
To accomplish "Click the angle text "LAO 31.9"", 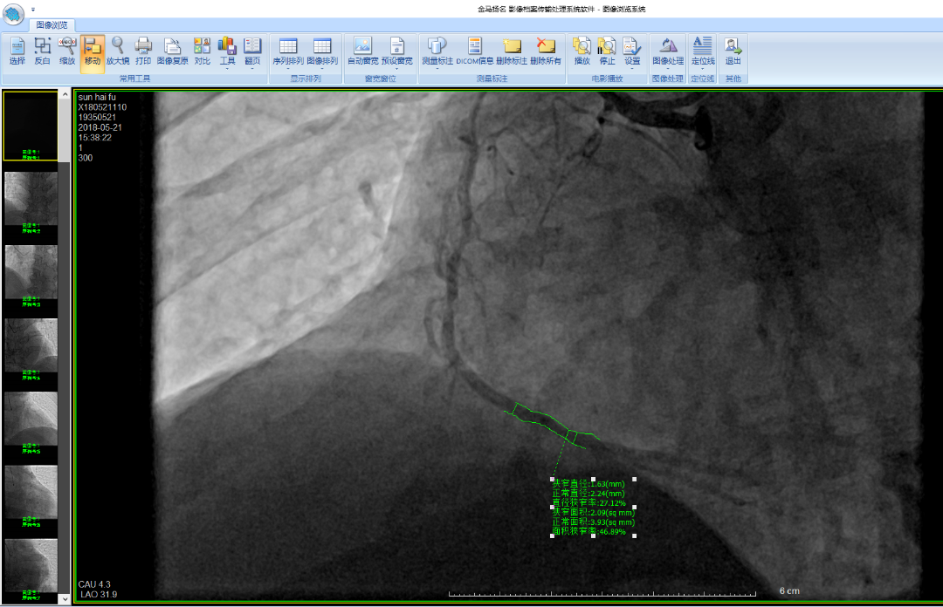I will click(x=99, y=595).
